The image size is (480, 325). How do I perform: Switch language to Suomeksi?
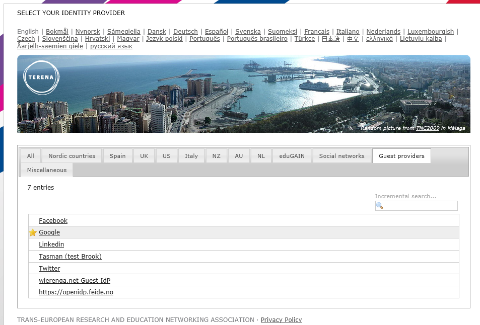tap(283, 32)
